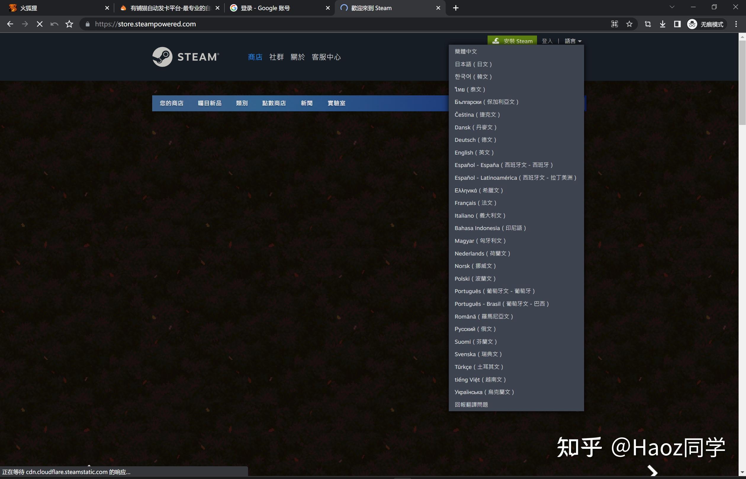Open the 點數商店 store nav item

[x=274, y=103]
